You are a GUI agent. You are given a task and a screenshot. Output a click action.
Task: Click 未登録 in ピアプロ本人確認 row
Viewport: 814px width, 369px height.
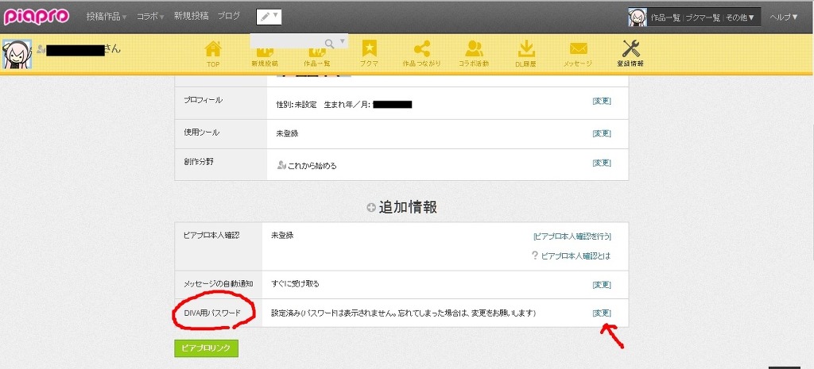[x=282, y=236]
